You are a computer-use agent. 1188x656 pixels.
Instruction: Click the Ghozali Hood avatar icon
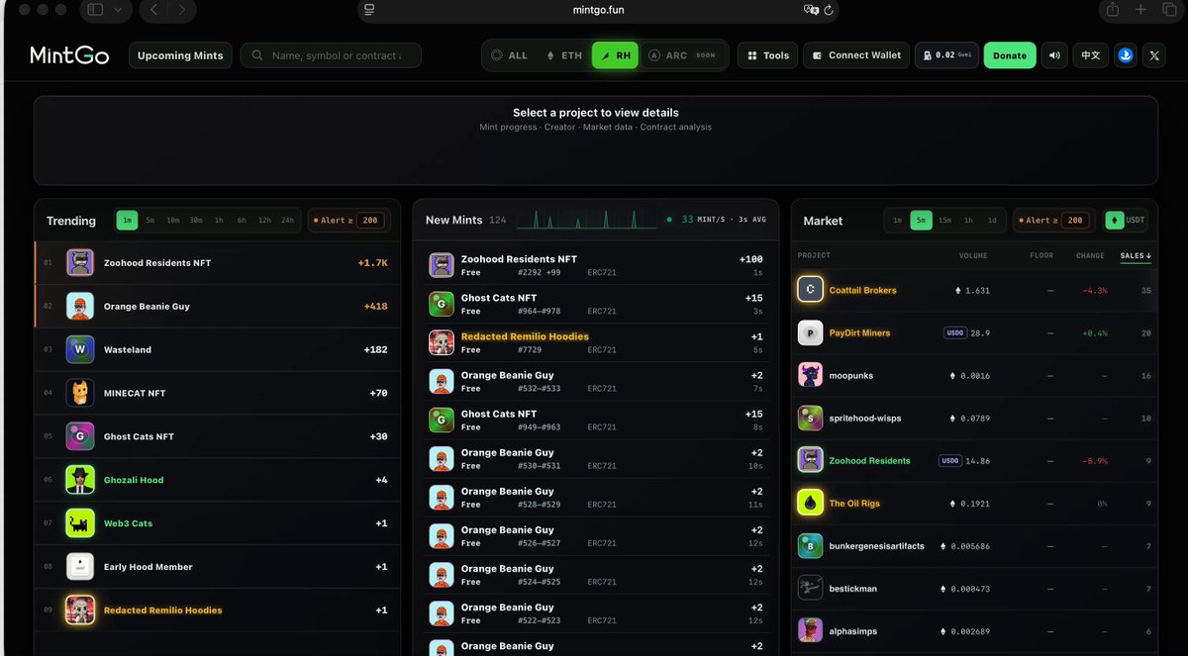80,480
